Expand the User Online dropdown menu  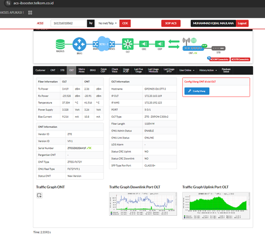(x=187, y=71)
